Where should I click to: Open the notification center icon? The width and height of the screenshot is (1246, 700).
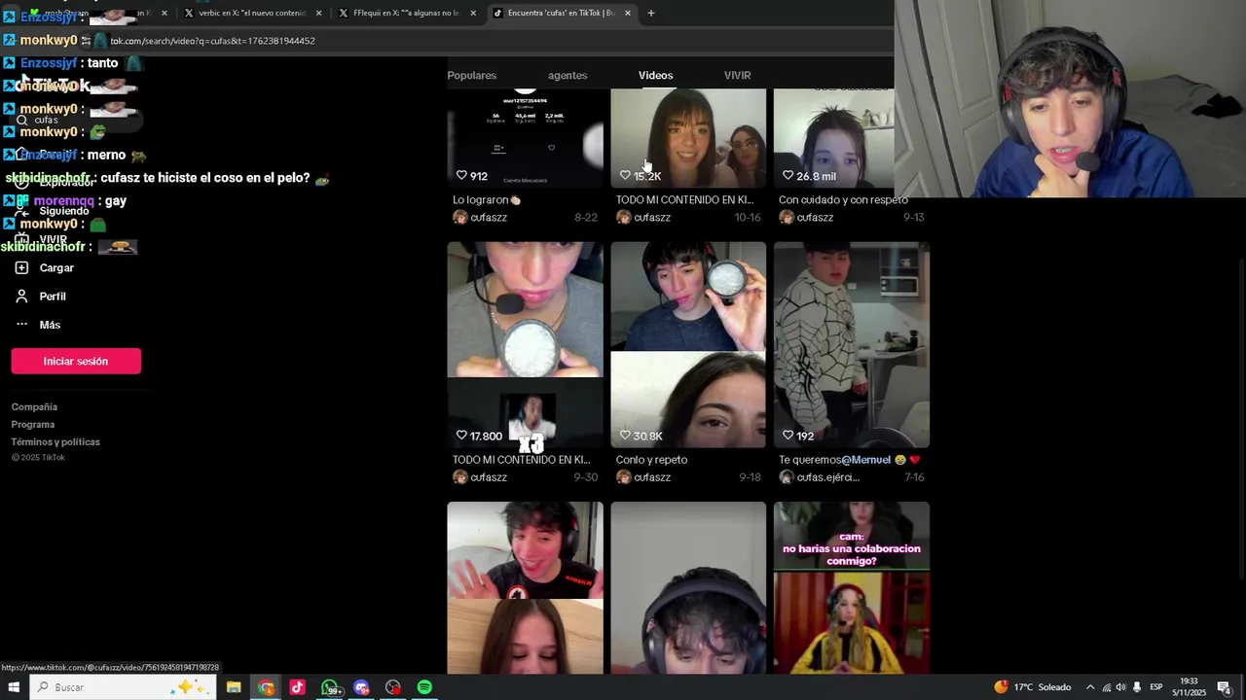click(x=1224, y=687)
